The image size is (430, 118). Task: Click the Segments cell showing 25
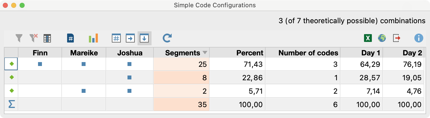pos(181,64)
